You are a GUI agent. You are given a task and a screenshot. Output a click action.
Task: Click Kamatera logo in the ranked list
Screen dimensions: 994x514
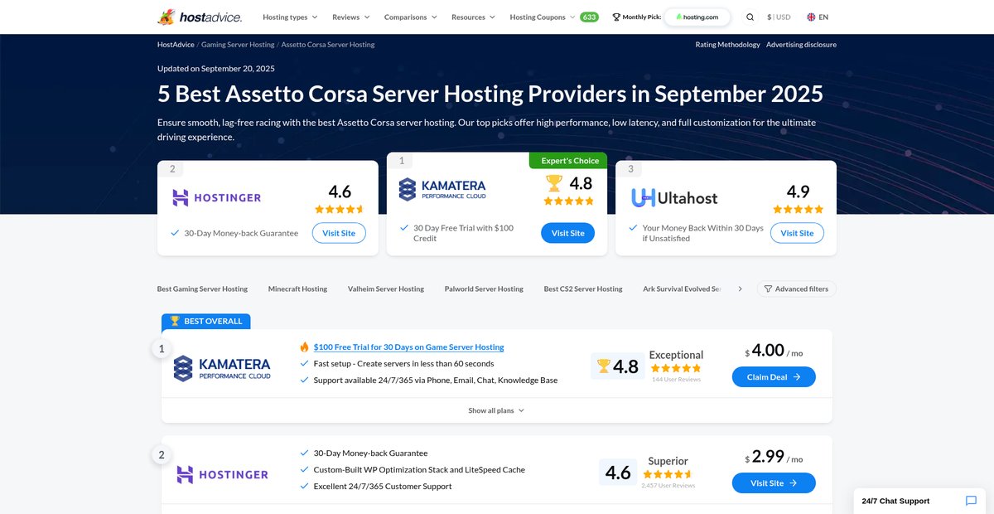point(222,368)
